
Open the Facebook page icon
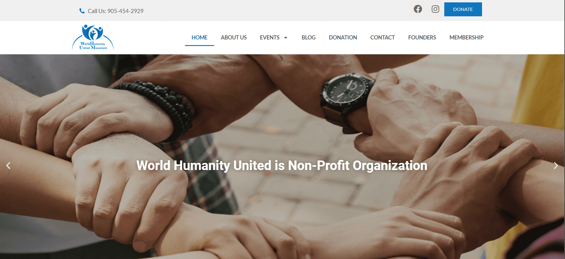coord(418,9)
